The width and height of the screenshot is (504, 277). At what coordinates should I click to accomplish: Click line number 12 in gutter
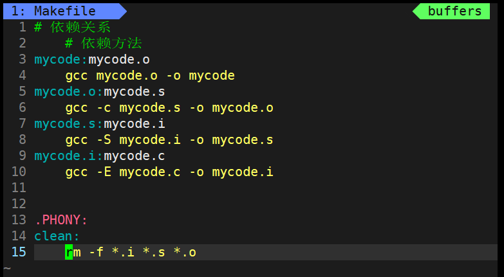(x=19, y=204)
